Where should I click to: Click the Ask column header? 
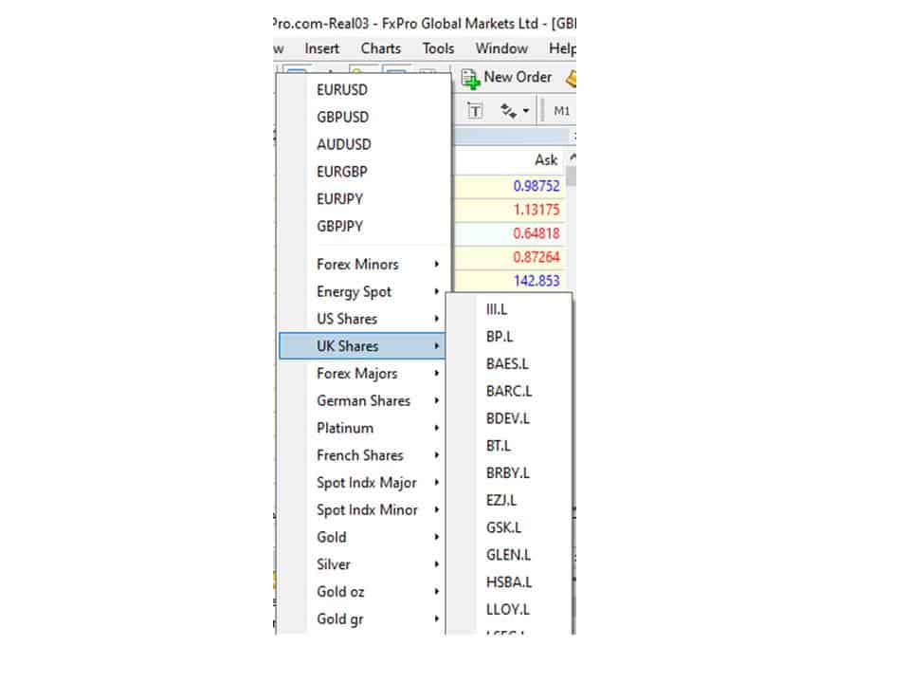[x=546, y=160]
